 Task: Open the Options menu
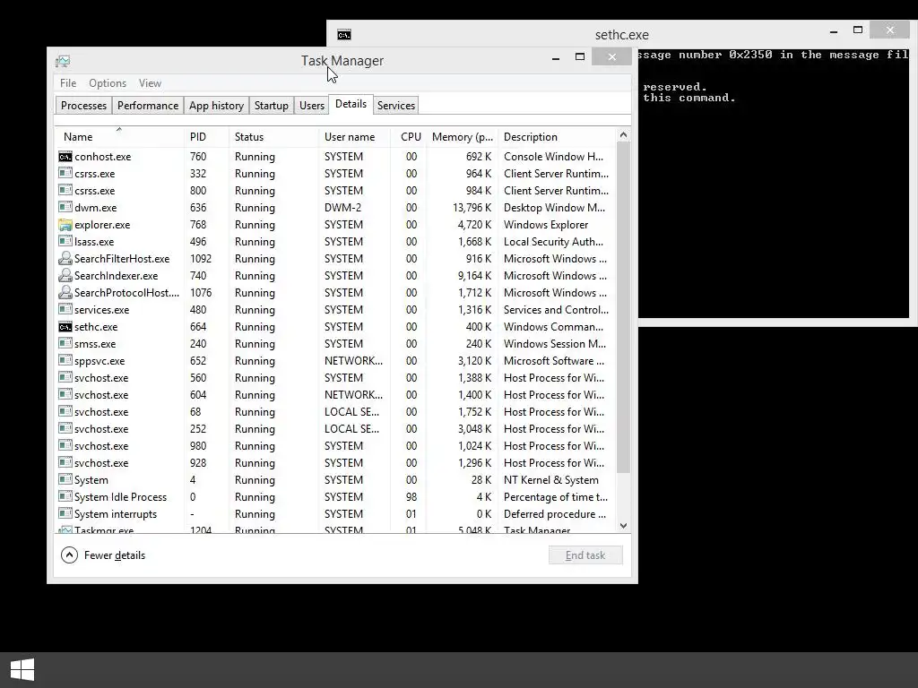[108, 83]
